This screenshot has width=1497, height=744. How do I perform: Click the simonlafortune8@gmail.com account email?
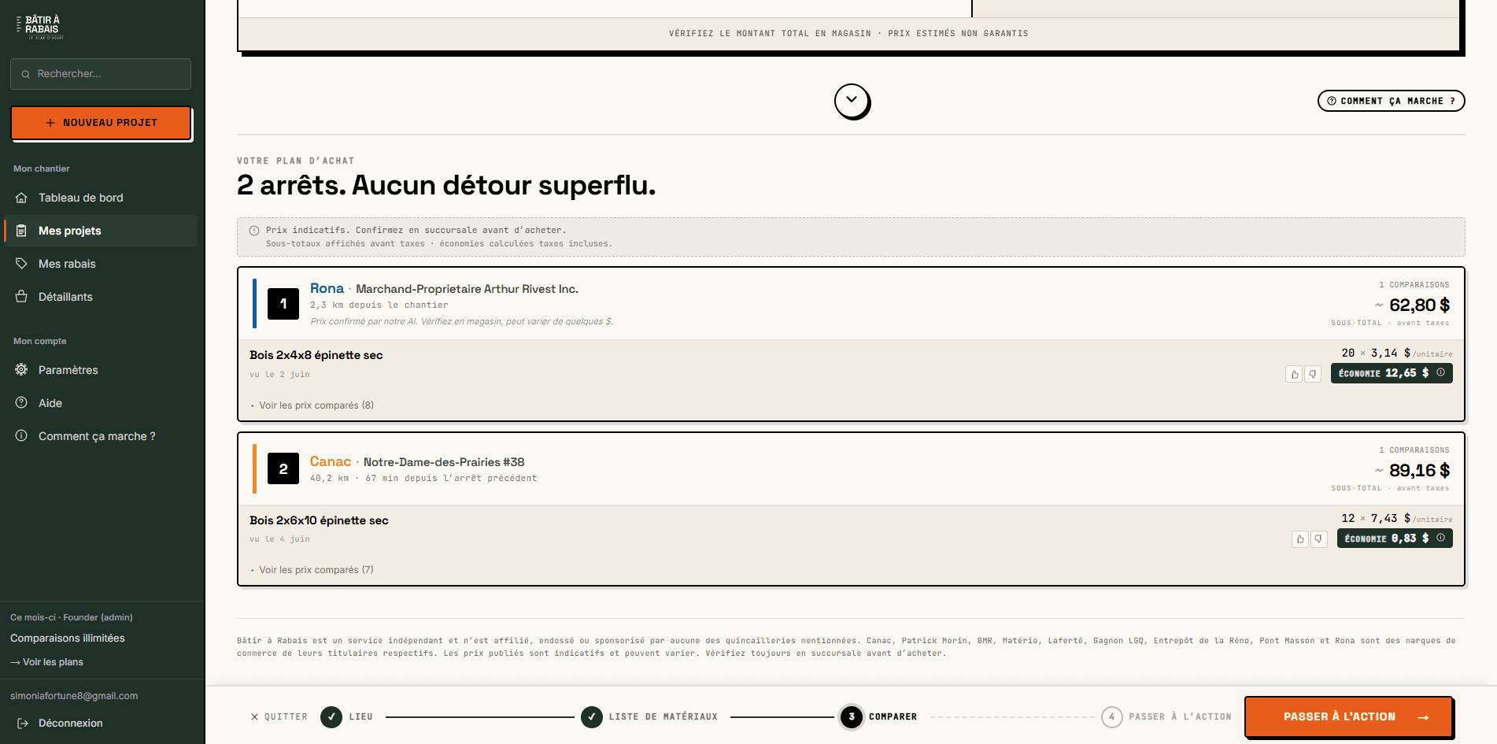pos(74,696)
